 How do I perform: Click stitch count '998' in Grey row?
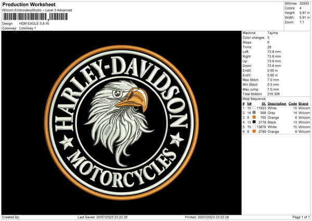point(263,113)
